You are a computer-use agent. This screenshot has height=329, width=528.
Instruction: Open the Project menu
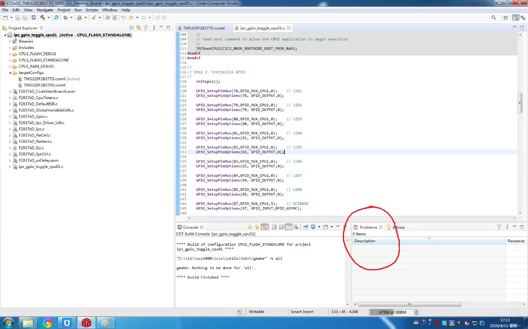(x=64, y=10)
